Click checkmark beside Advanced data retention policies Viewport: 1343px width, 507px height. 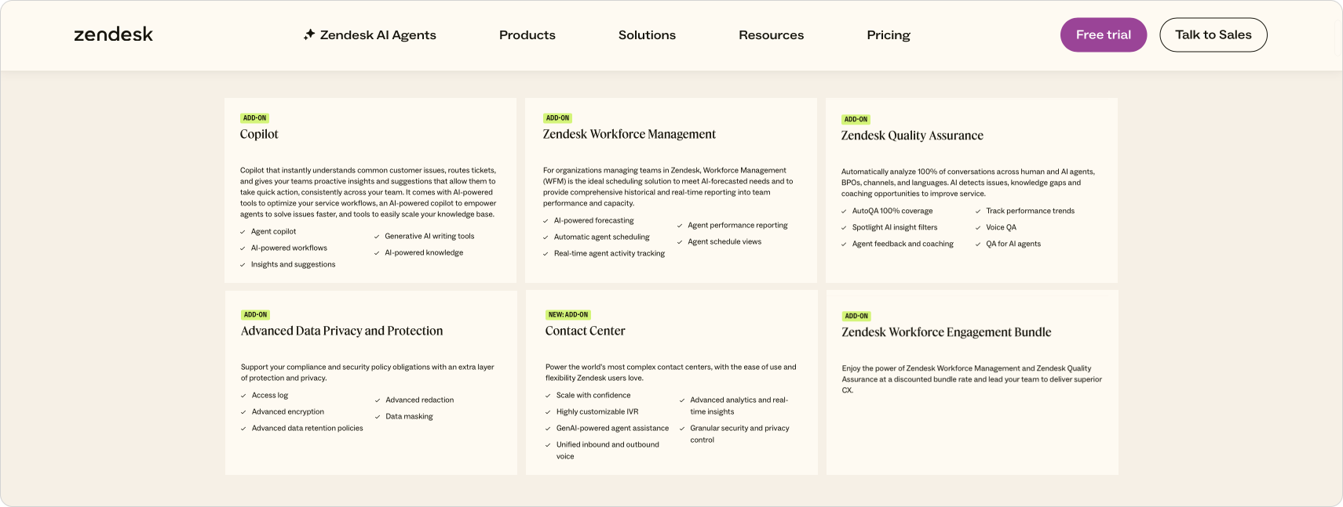point(243,429)
